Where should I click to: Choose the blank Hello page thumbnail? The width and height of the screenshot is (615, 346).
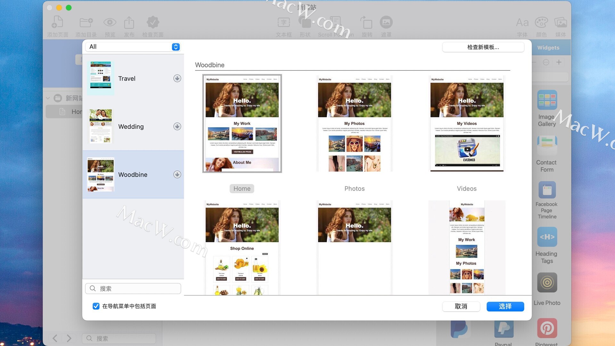354,248
